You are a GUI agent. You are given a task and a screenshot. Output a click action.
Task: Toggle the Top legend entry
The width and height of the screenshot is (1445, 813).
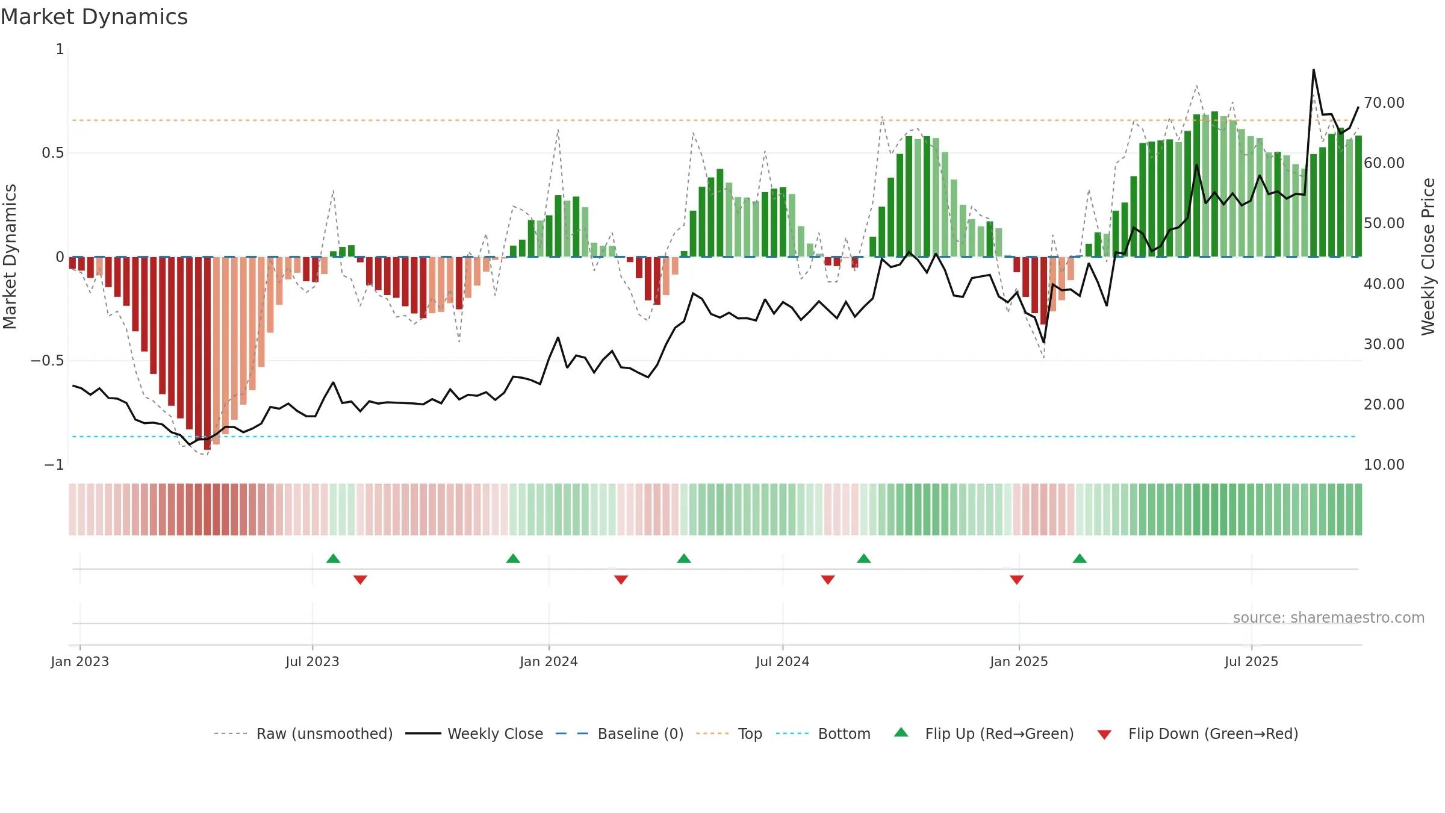click(x=729, y=734)
